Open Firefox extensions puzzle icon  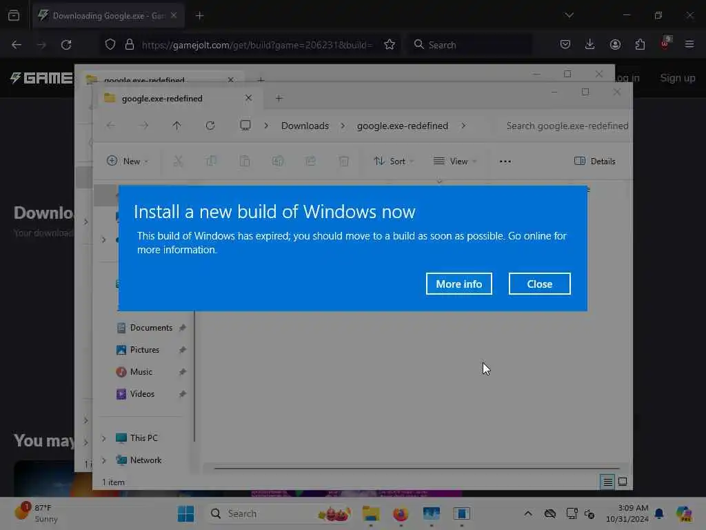[640, 44]
